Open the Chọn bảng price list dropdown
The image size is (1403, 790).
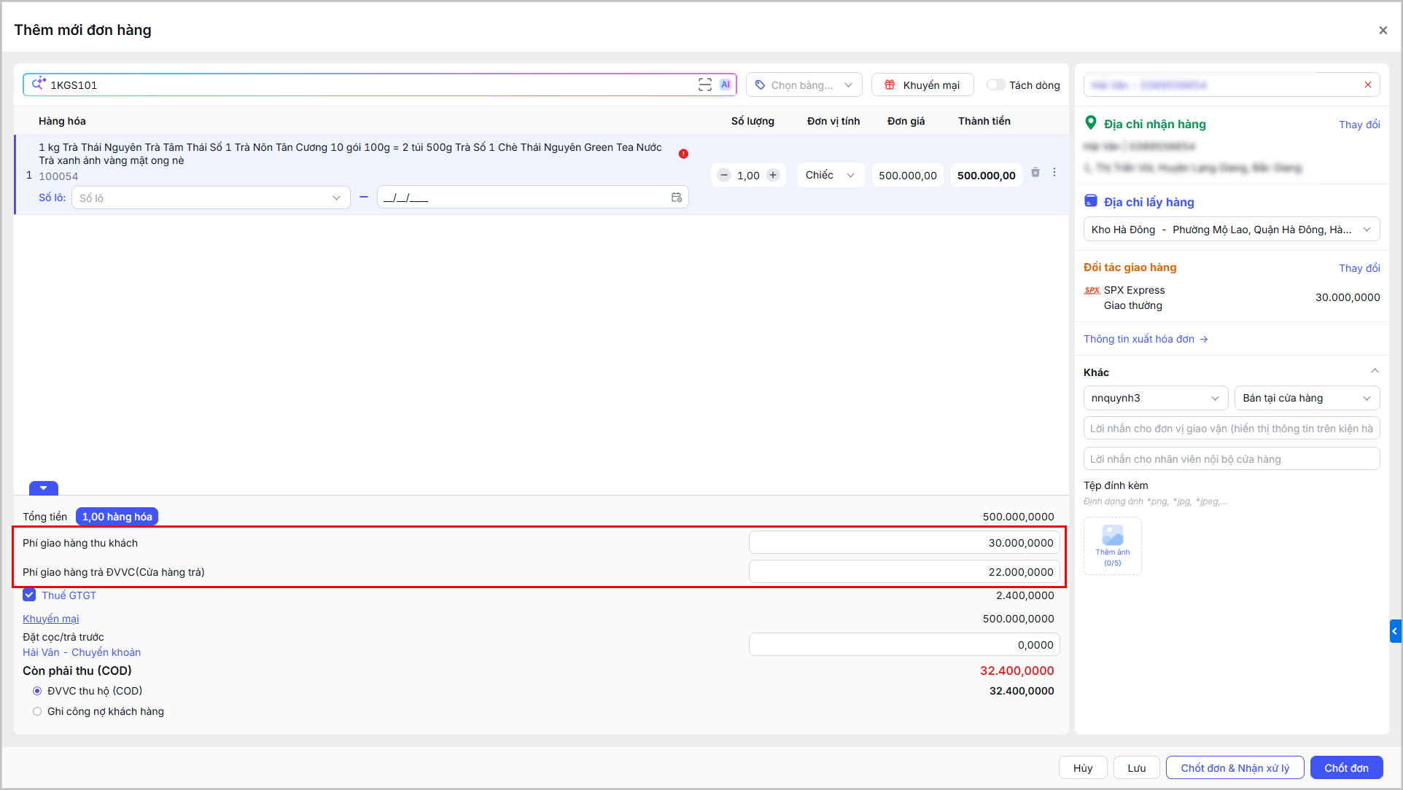(x=804, y=85)
